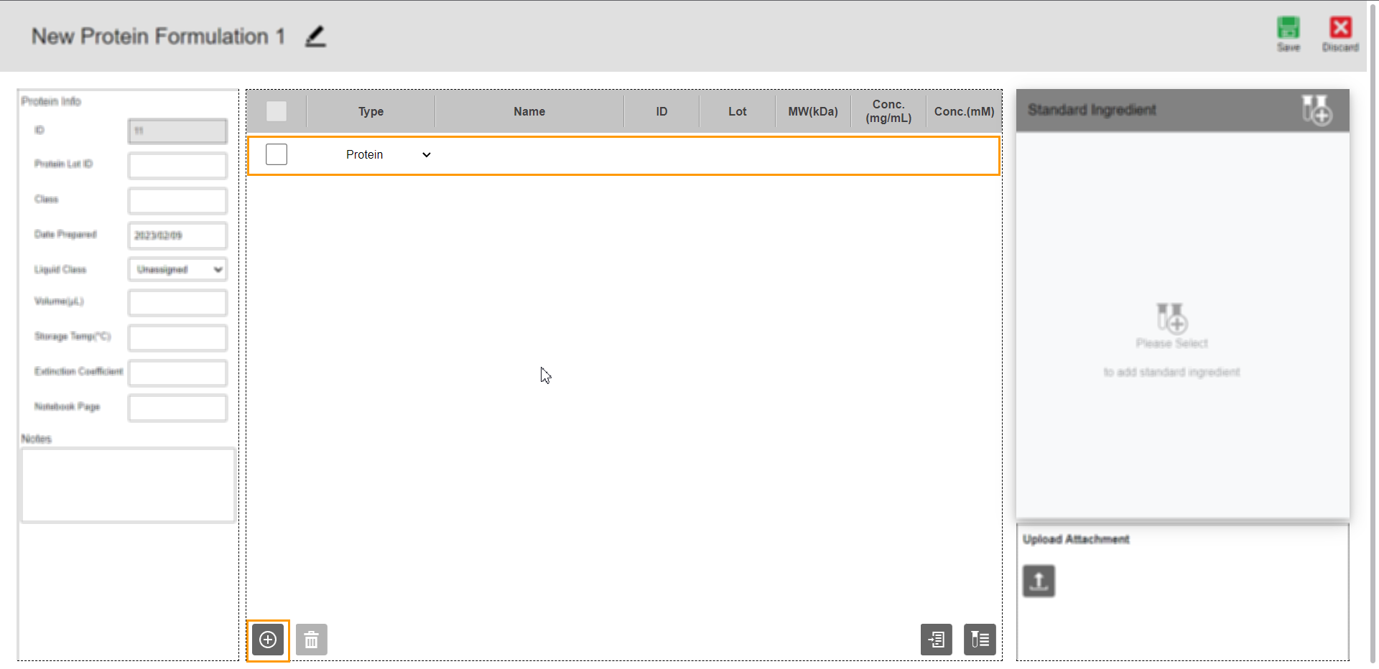Toggle the select-all checkbox in the table header
Screen dimensions: 1379x669
point(276,111)
